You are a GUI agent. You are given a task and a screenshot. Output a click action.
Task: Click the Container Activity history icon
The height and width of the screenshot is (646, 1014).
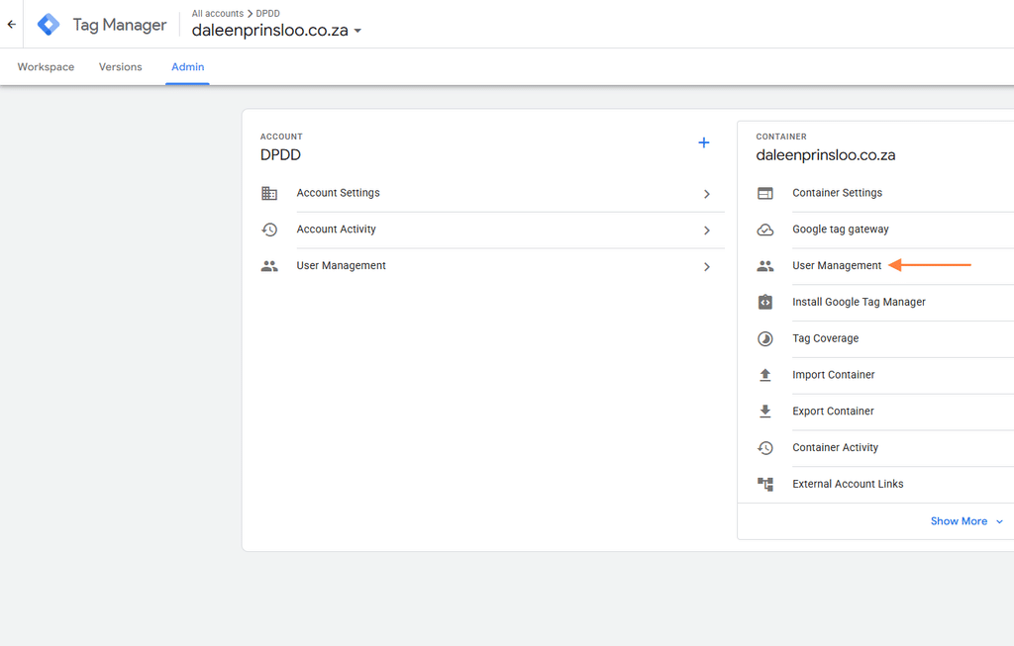pos(765,448)
